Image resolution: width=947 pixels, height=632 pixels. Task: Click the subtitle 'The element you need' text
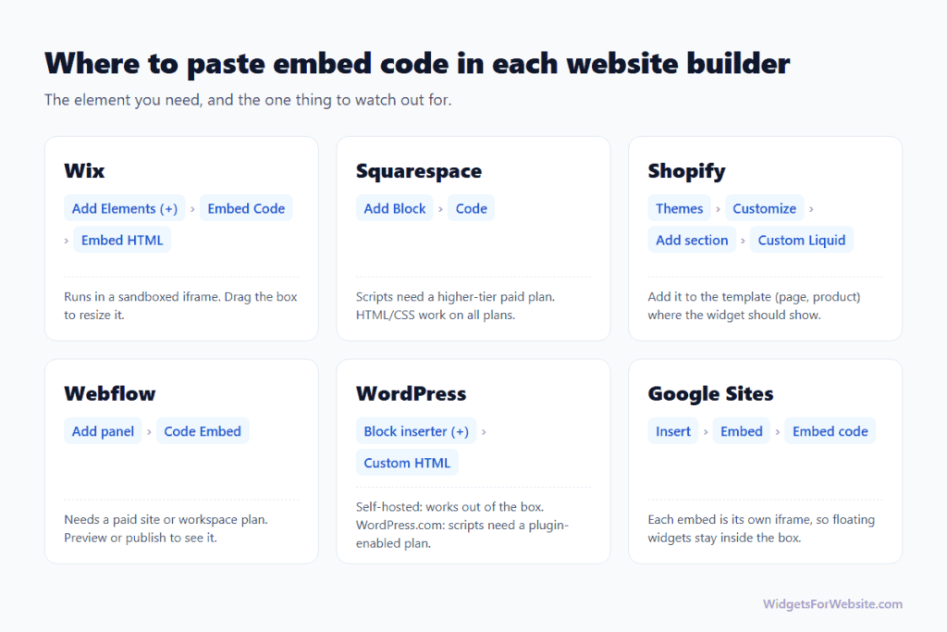[248, 100]
